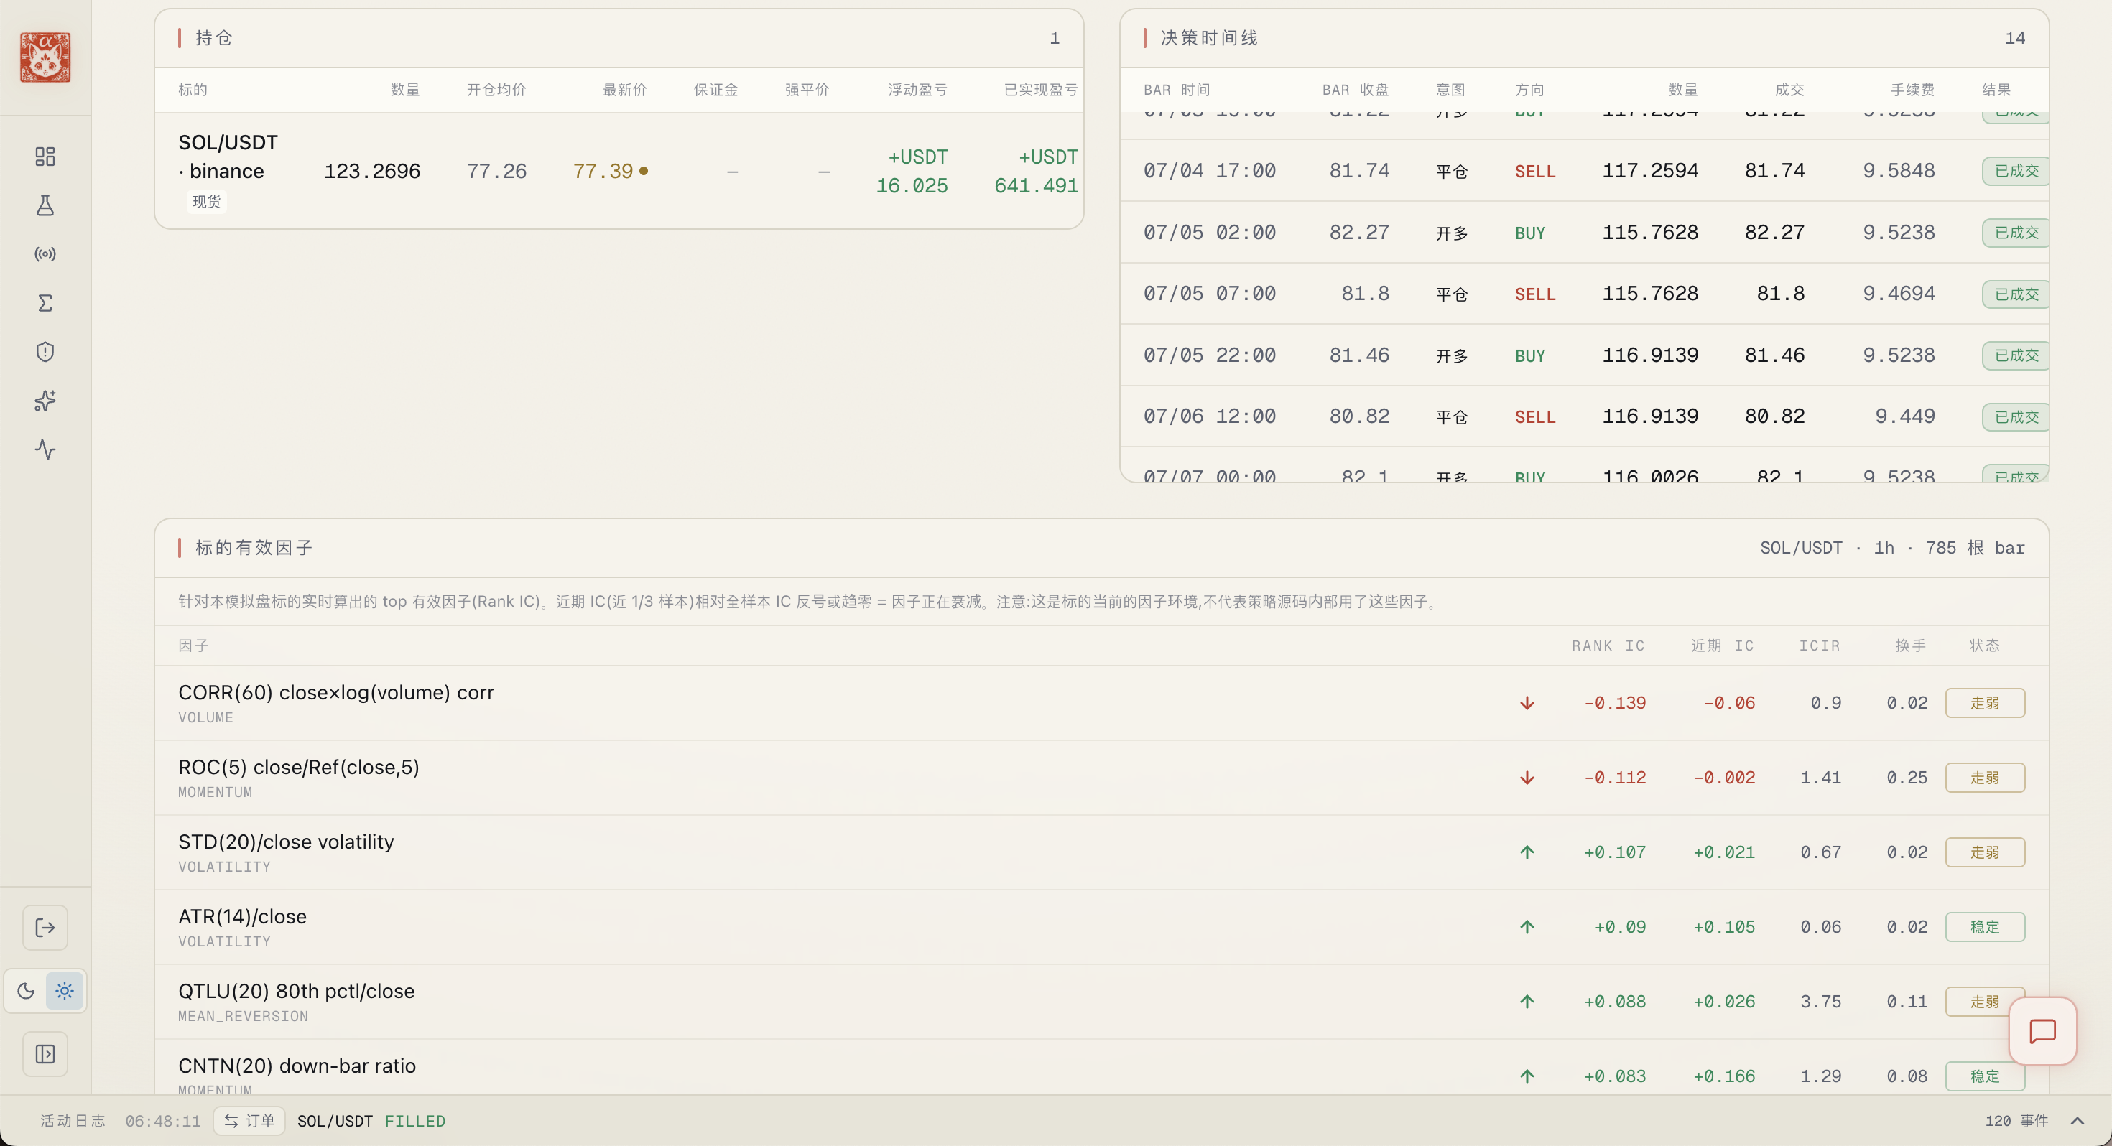Click the latest price 77.39
Image resolution: width=2112 pixels, height=1146 pixels.
point(603,170)
